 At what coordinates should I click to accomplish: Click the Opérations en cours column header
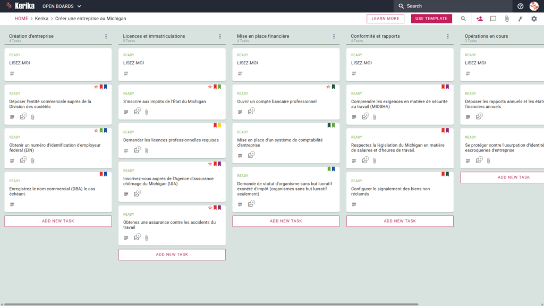(x=487, y=36)
